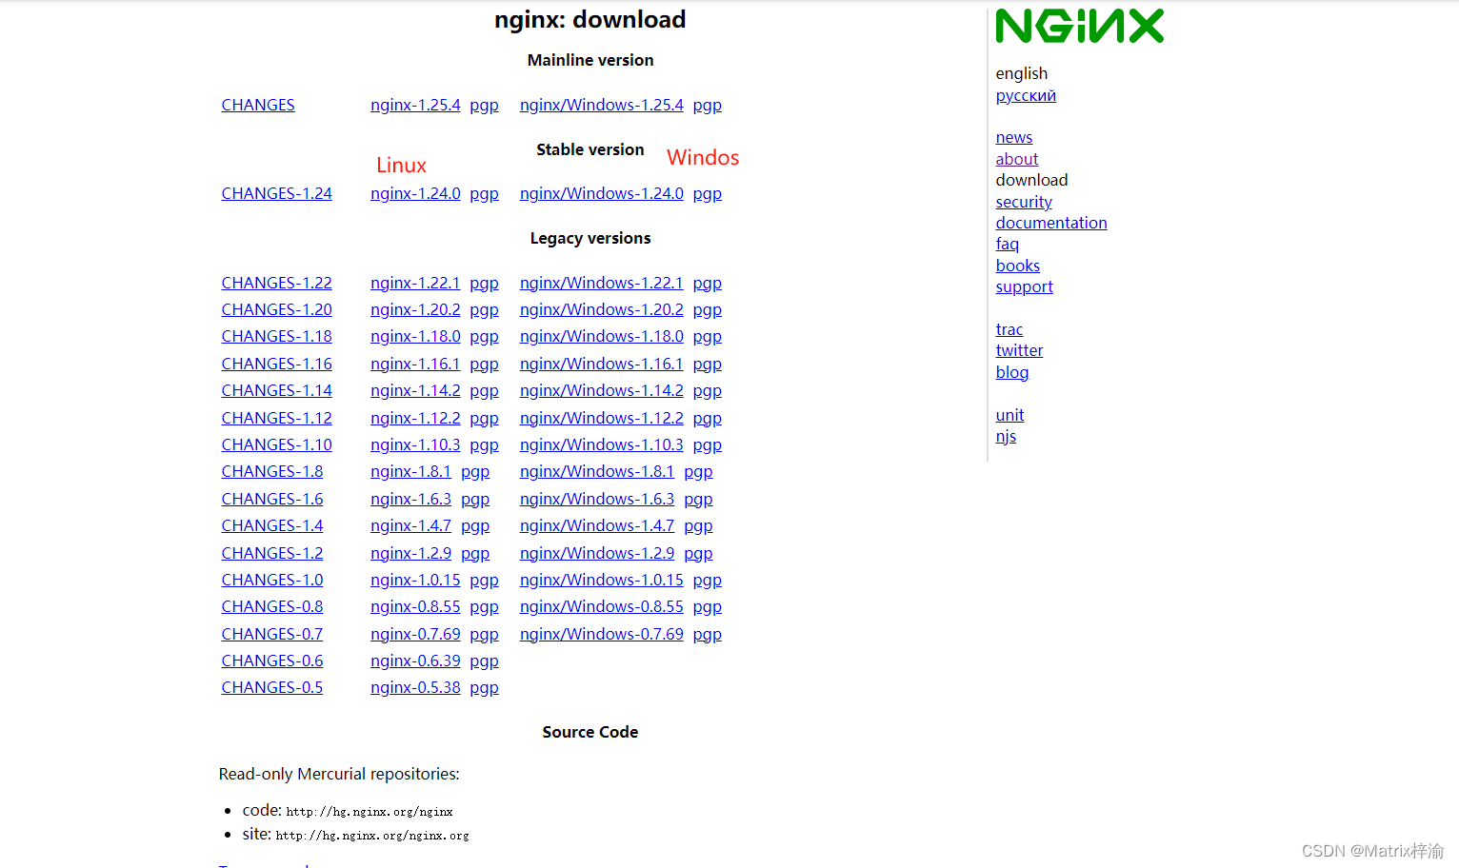1459x868 pixels.
Task: Open the security page
Action: [x=1024, y=202]
